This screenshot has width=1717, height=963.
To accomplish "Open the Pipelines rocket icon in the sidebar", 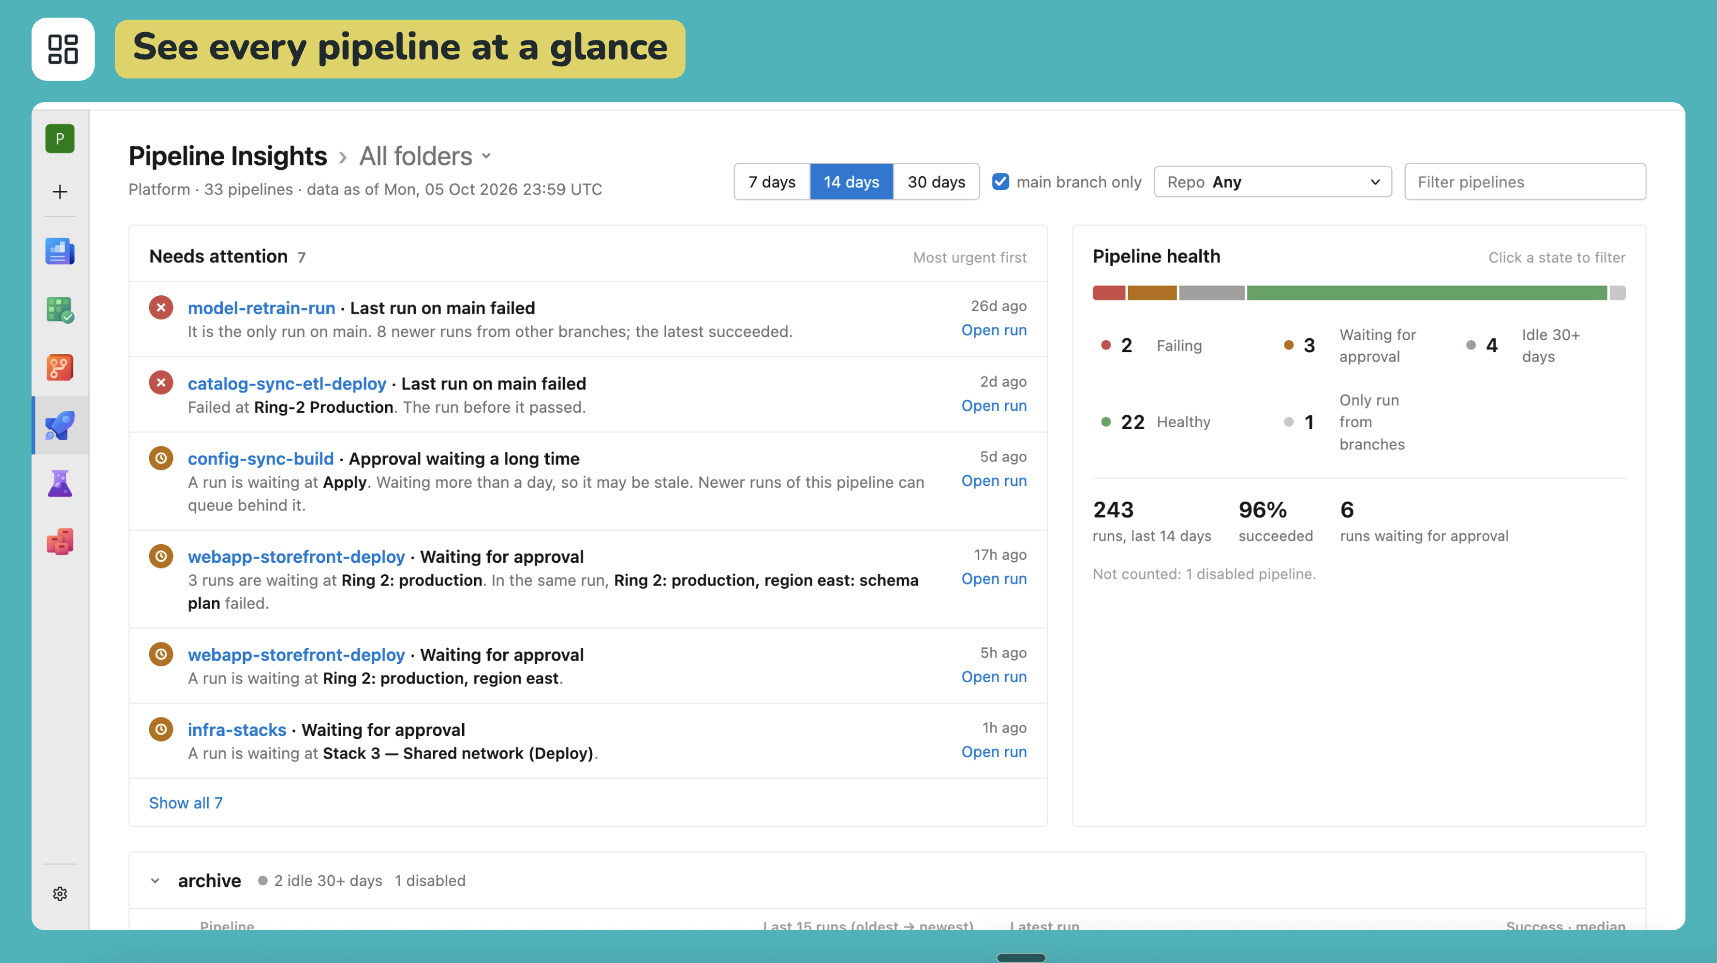I will (60, 425).
